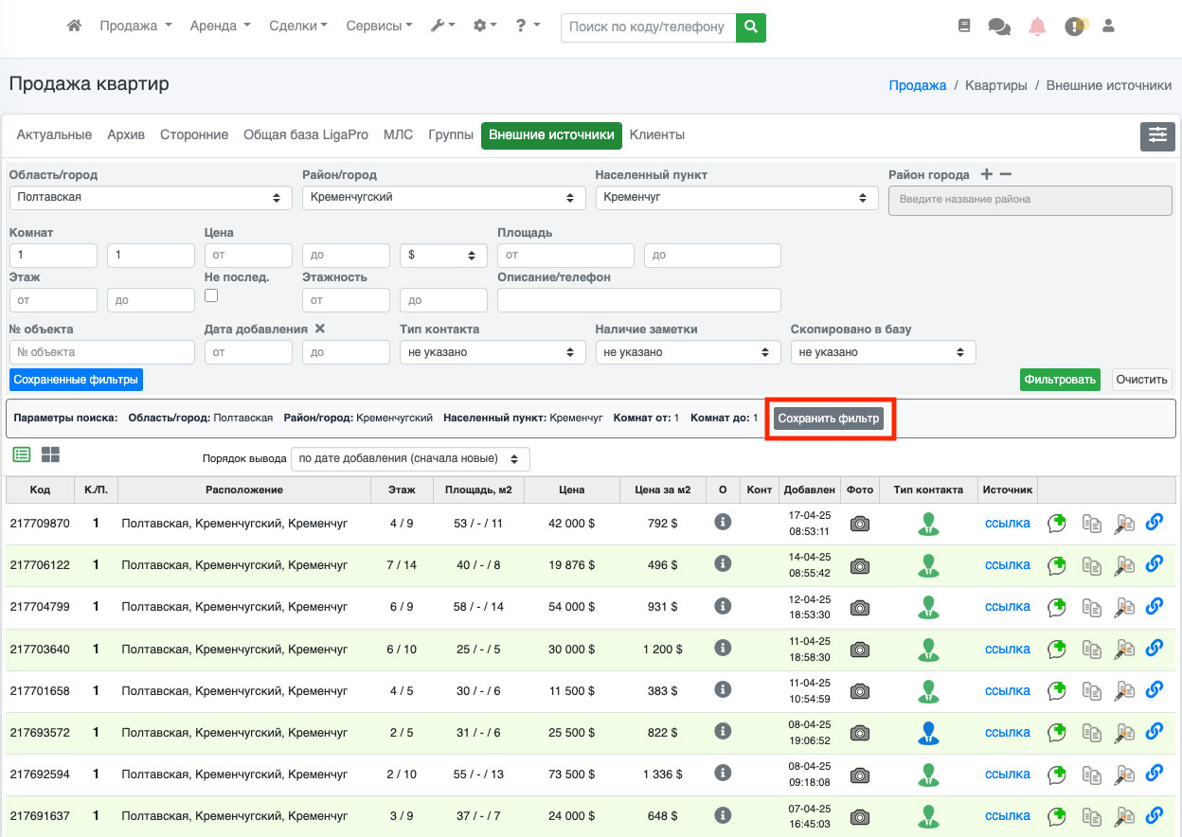The width and height of the screenshot is (1182, 837).
Task: View photos of listing 217704799
Action: click(859, 607)
